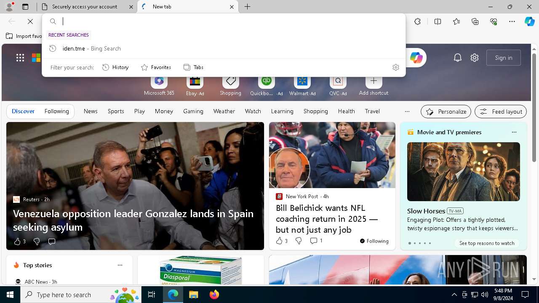Open comments on Venezuela story
The height and width of the screenshot is (303, 539).
(52, 242)
